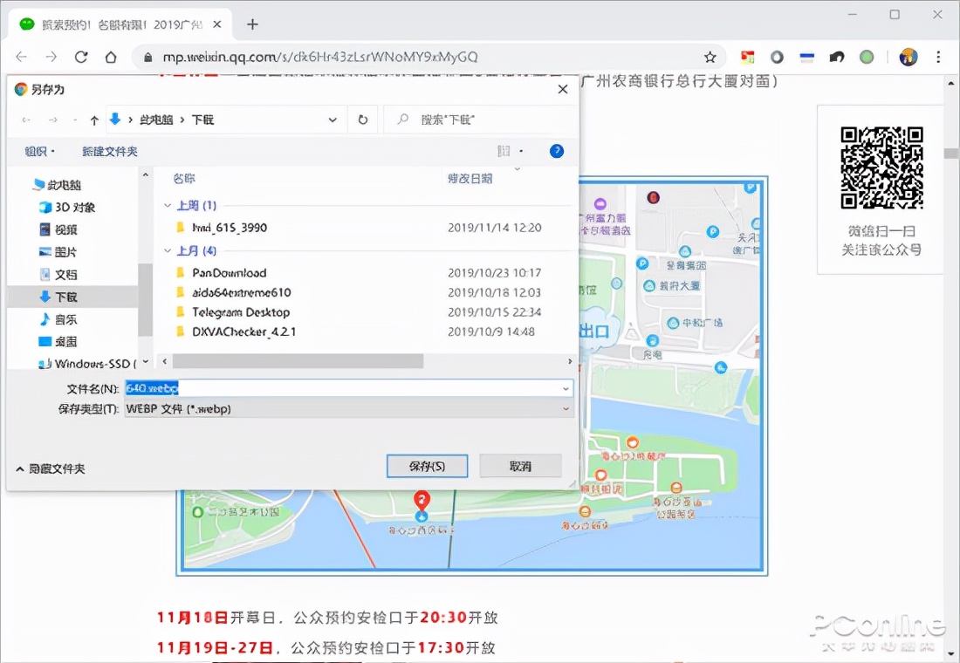960x663 pixels.
Task: Open the Chrome profile avatar icon
Action: click(x=908, y=57)
